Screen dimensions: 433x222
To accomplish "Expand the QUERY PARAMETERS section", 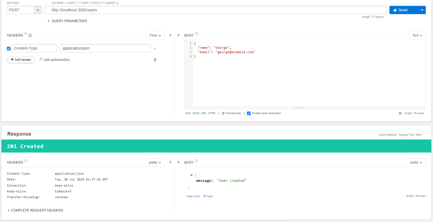I will pyautogui.click(x=67, y=21).
